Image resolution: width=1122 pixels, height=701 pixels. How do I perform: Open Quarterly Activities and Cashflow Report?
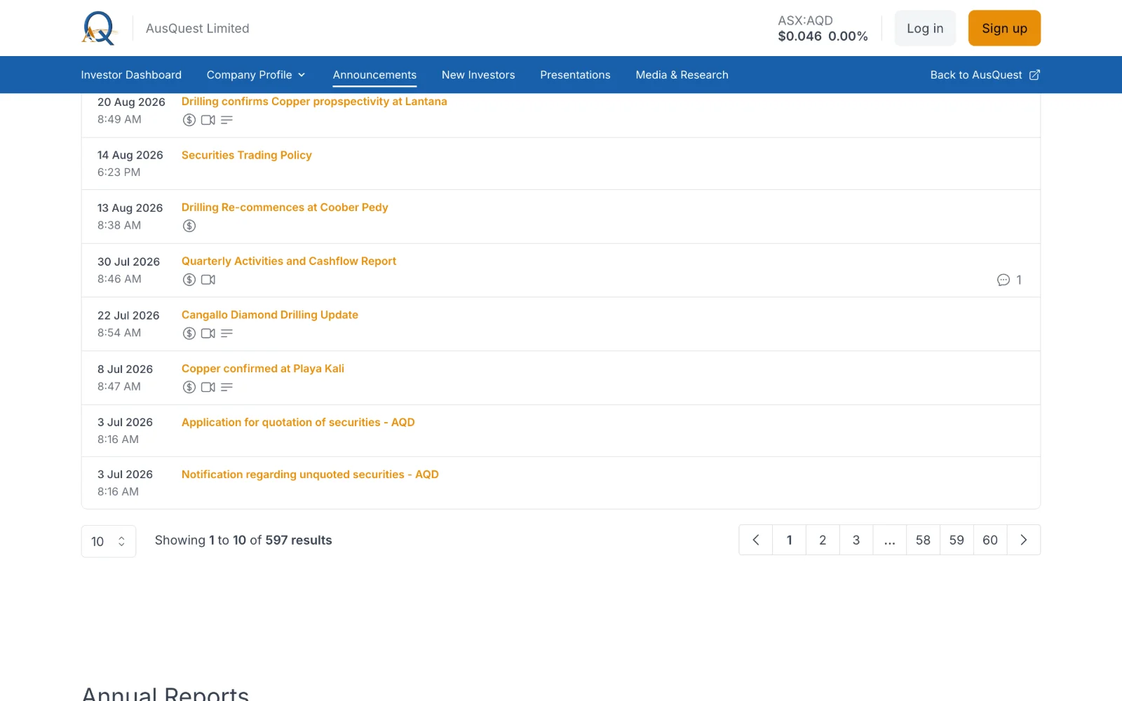coord(289,261)
